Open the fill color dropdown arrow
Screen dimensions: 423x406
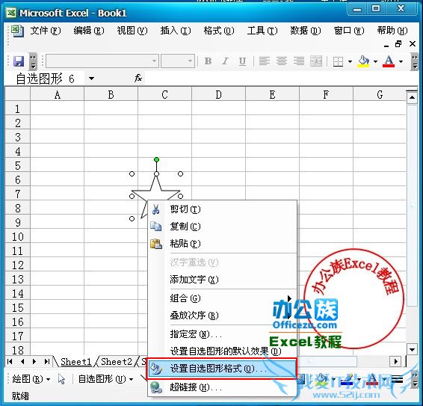375,61
